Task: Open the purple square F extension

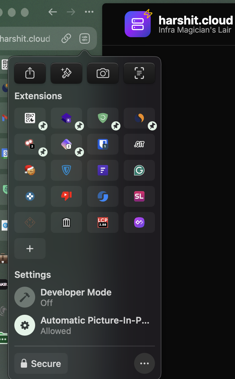Action: [103, 170]
